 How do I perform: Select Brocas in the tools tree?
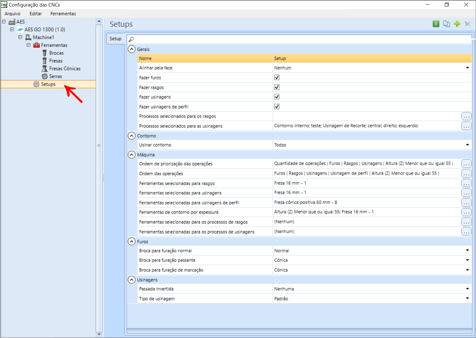coord(57,53)
